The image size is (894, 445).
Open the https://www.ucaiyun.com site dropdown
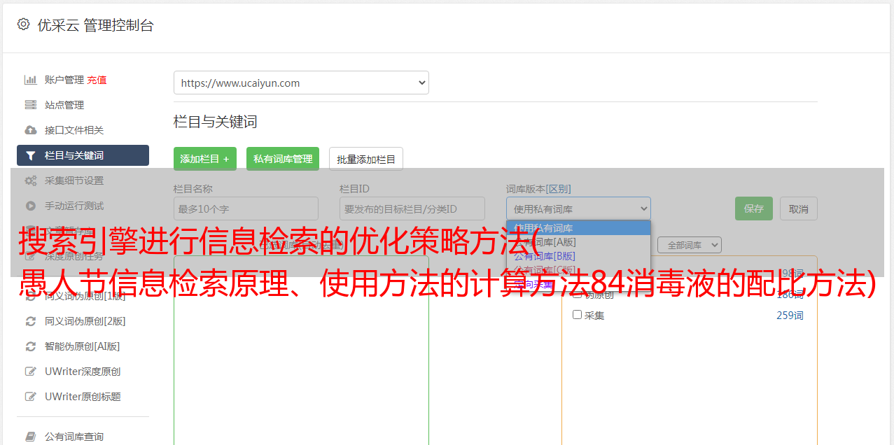301,83
